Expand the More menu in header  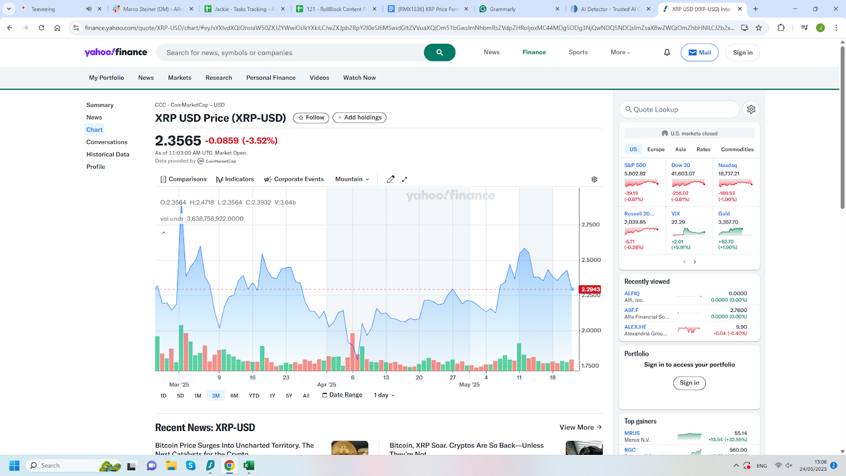[x=620, y=52]
